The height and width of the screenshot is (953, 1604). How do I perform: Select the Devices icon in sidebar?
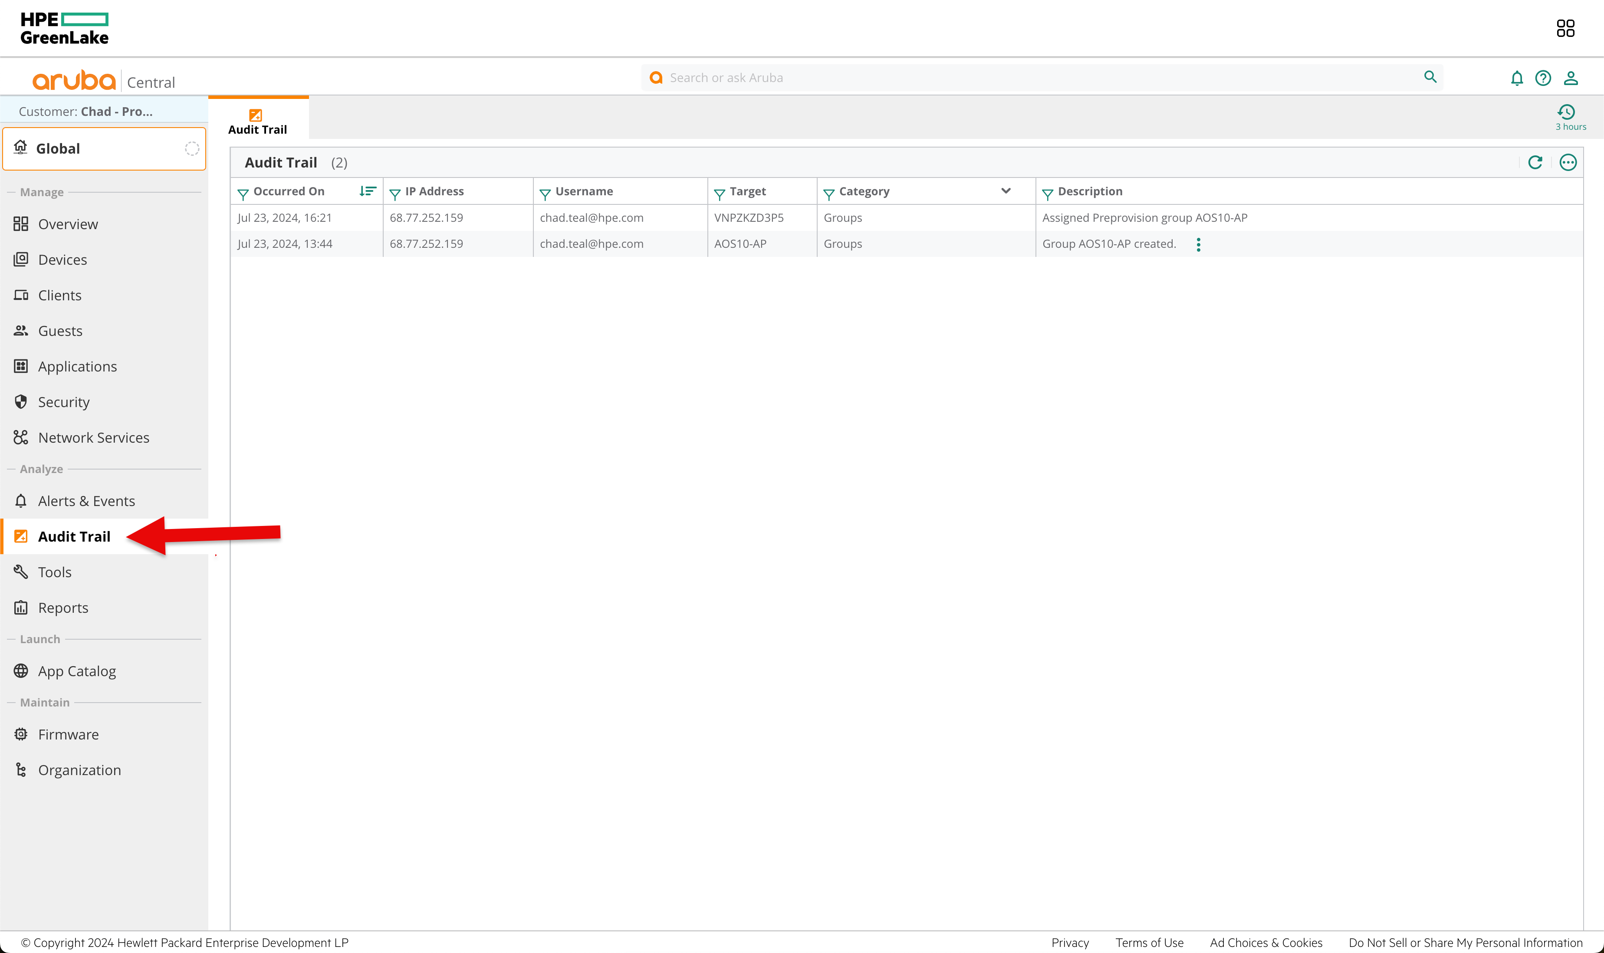point(20,260)
